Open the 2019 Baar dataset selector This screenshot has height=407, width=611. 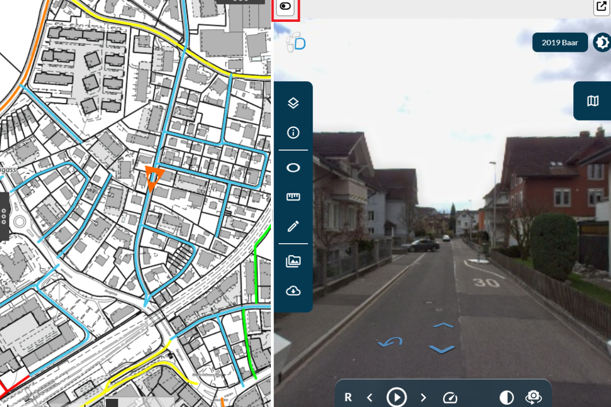(560, 43)
